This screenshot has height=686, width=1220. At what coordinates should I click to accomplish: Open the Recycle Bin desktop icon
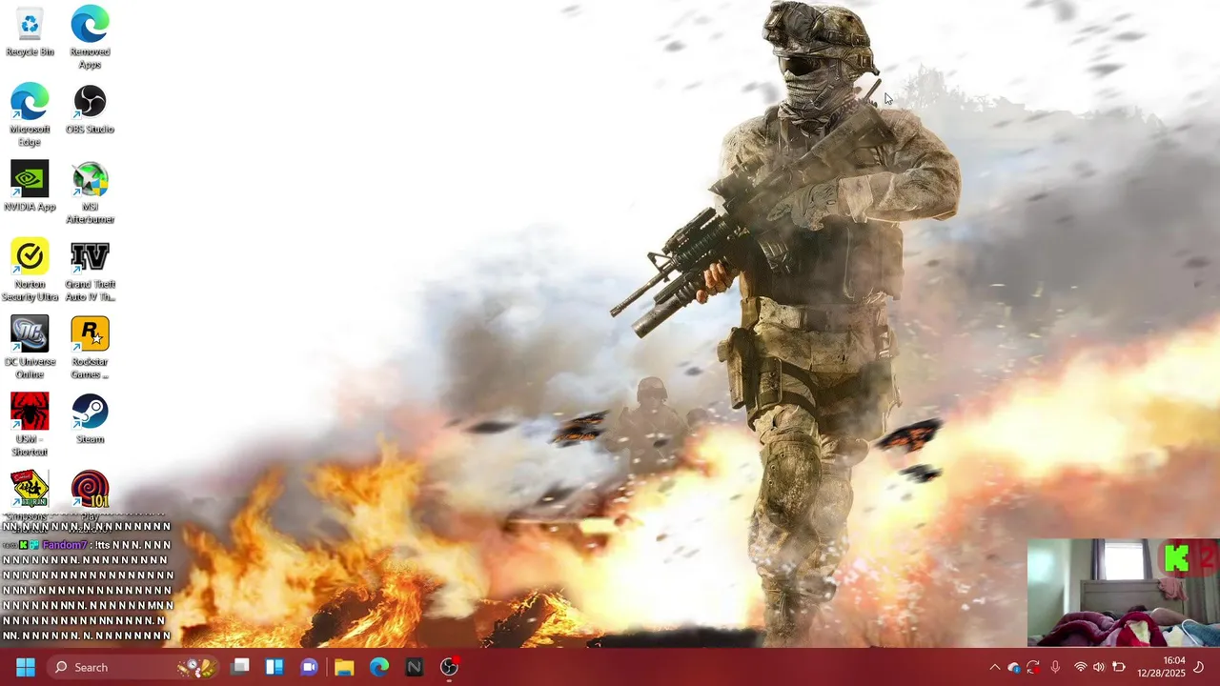point(30,32)
